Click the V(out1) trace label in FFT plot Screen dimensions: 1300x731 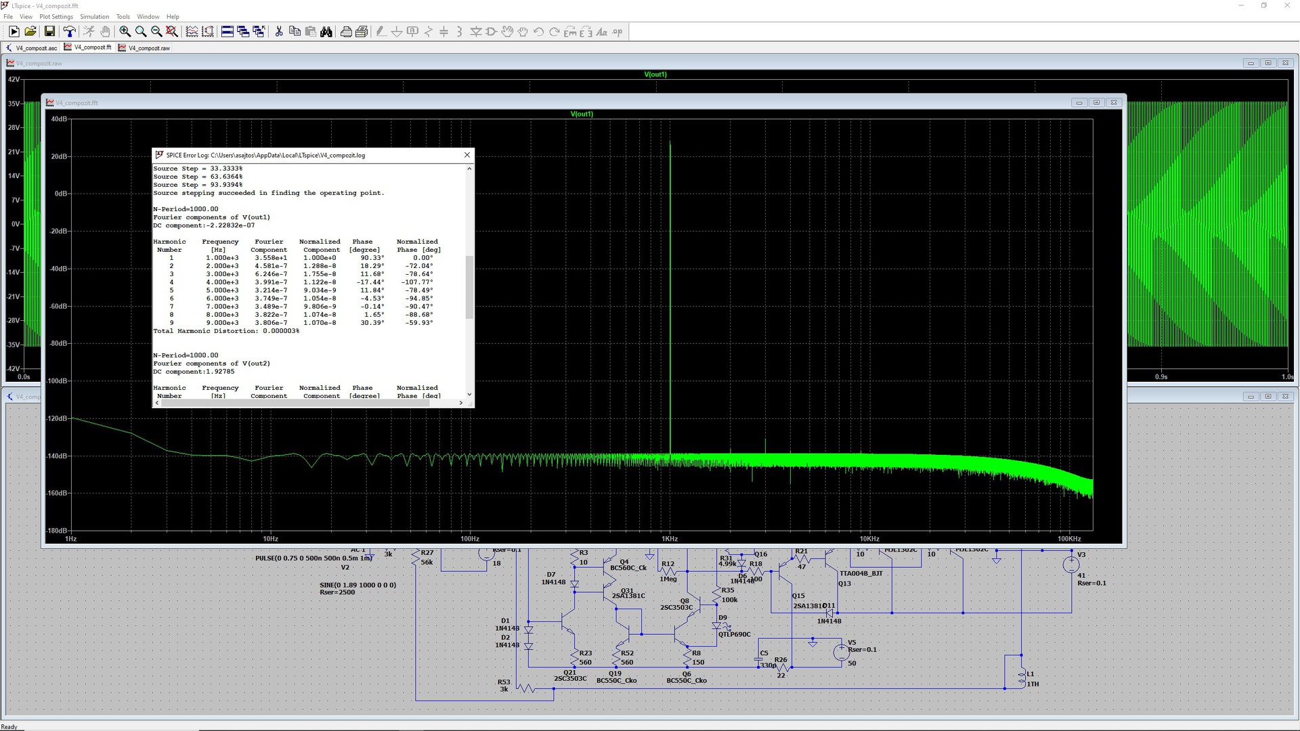tap(582, 114)
